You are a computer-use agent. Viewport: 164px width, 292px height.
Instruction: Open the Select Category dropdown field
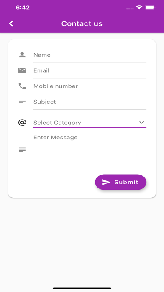click(x=90, y=123)
